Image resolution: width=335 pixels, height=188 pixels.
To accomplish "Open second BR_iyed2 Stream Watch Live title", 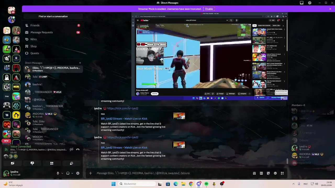I will point(124,148).
